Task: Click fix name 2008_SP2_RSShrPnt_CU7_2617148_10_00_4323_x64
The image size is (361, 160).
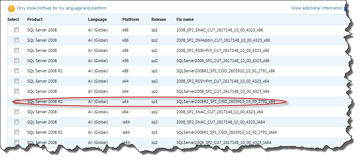Action: (222, 81)
